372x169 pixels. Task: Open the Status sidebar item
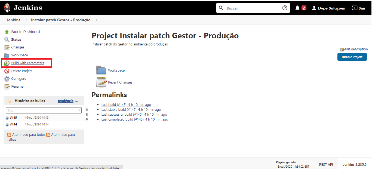[x=16, y=40]
